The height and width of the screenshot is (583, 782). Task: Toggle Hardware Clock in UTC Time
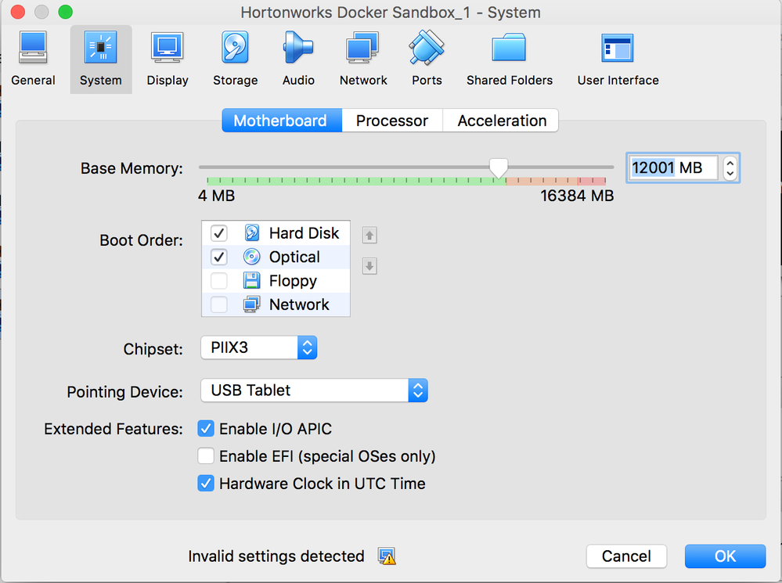[206, 484]
